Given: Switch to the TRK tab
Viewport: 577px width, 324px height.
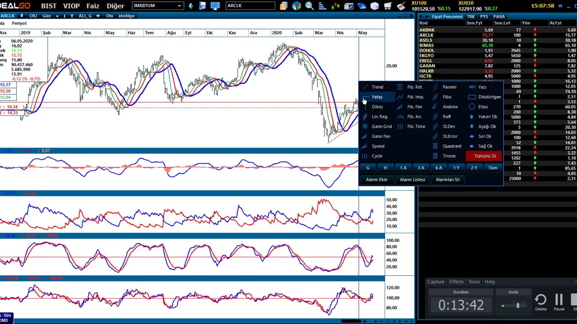Looking at the screenshot, I should click(x=471, y=17).
